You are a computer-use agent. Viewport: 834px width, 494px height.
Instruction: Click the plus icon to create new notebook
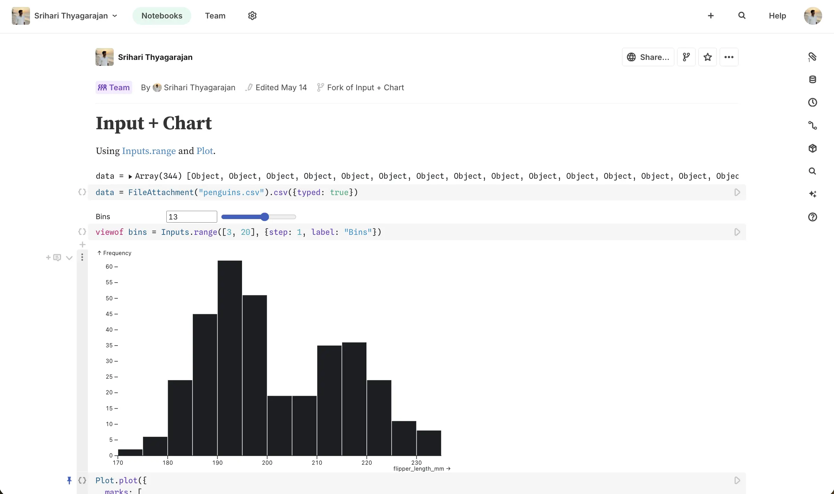(x=711, y=16)
